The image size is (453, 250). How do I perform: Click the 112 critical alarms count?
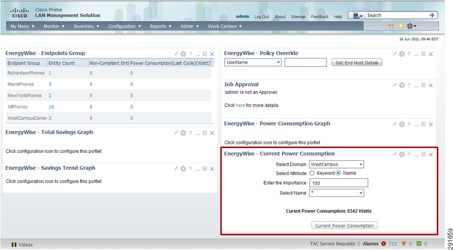click(393, 244)
